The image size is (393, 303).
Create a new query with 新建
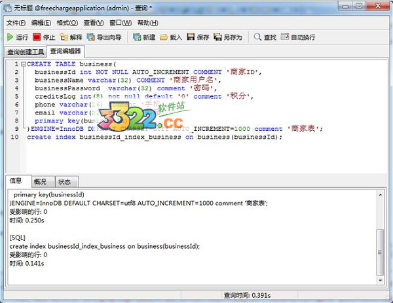pos(144,37)
